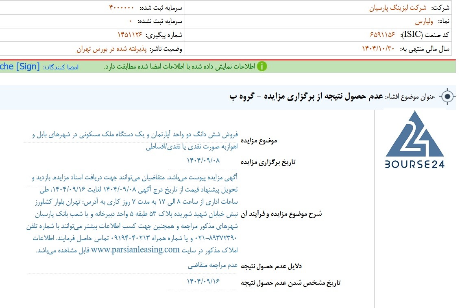The height and width of the screenshot is (308, 460).
Task: Click the Bourse24 logo
Action: 415,139
